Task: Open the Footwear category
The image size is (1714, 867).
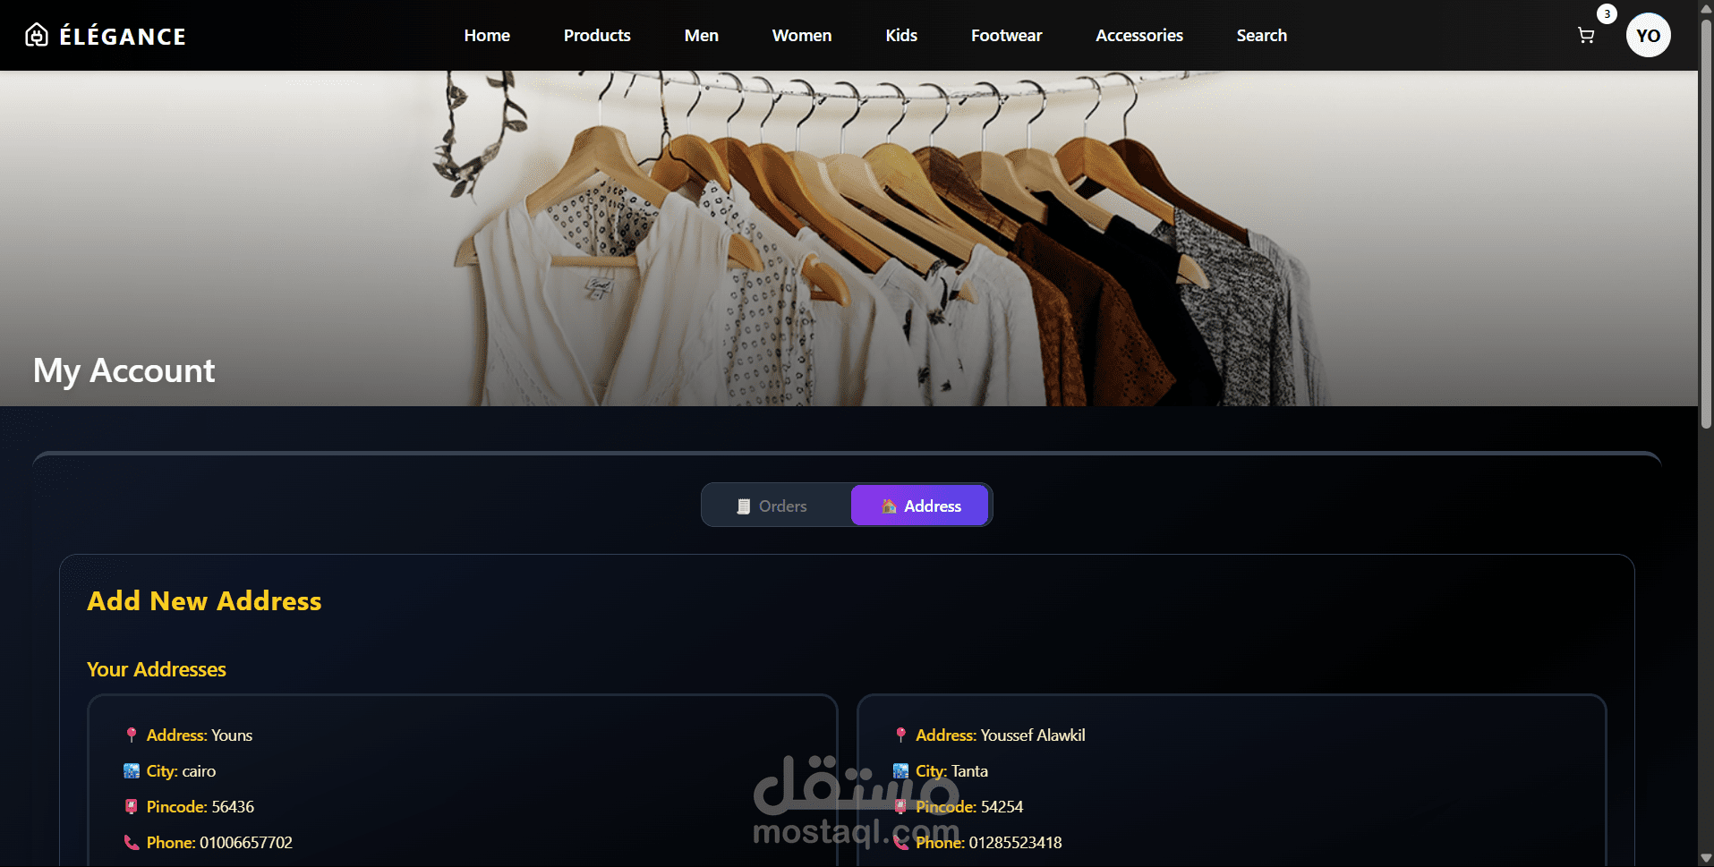Action: click(1007, 36)
